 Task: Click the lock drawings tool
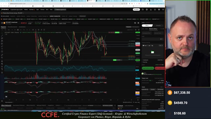2,66
